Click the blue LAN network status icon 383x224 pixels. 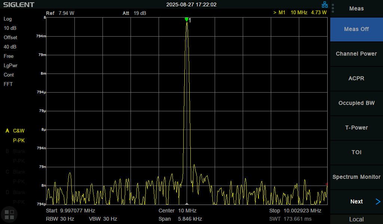point(324,4)
